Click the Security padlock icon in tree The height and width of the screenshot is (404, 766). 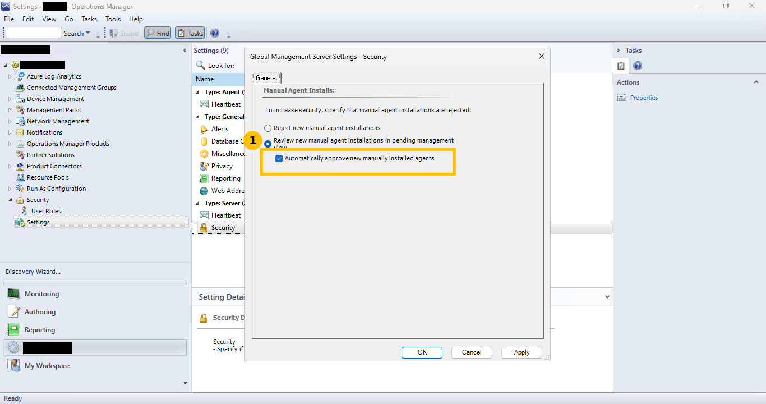20,200
